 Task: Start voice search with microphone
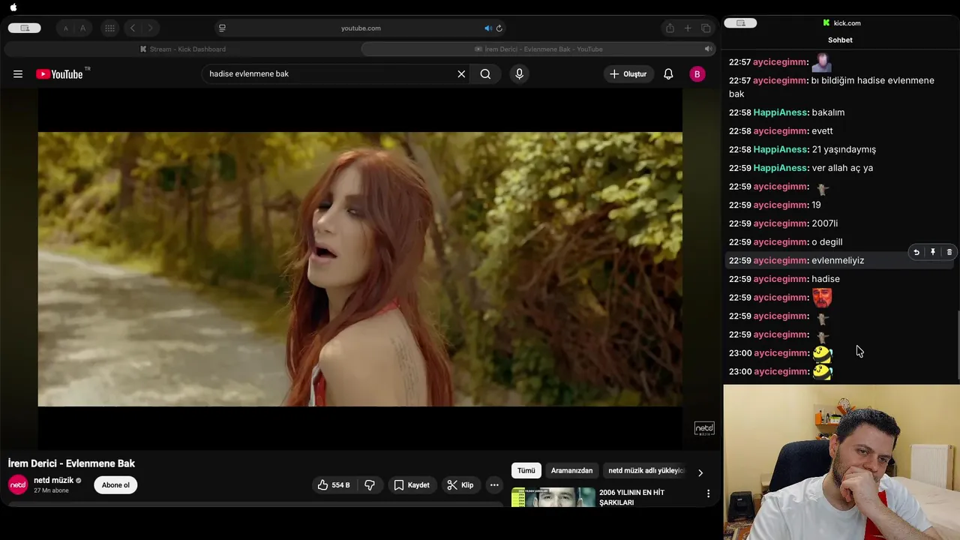tap(519, 74)
